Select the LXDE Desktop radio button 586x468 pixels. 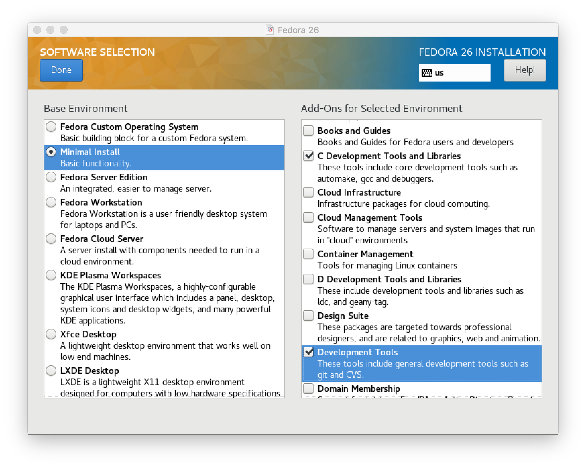[51, 371]
